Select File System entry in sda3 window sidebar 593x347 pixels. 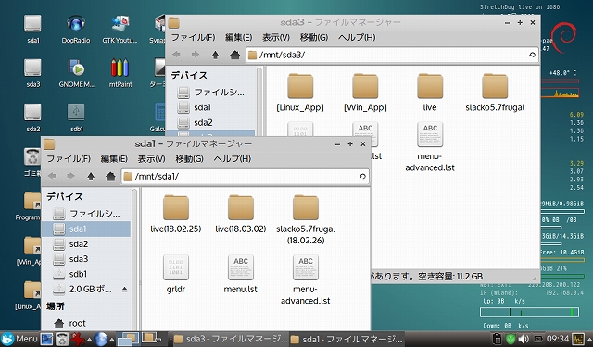coord(210,93)
